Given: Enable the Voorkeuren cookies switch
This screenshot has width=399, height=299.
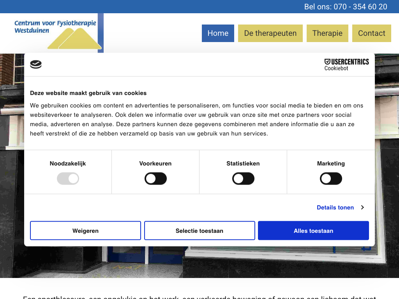Looking at the screenshot, I should (155, 179).
